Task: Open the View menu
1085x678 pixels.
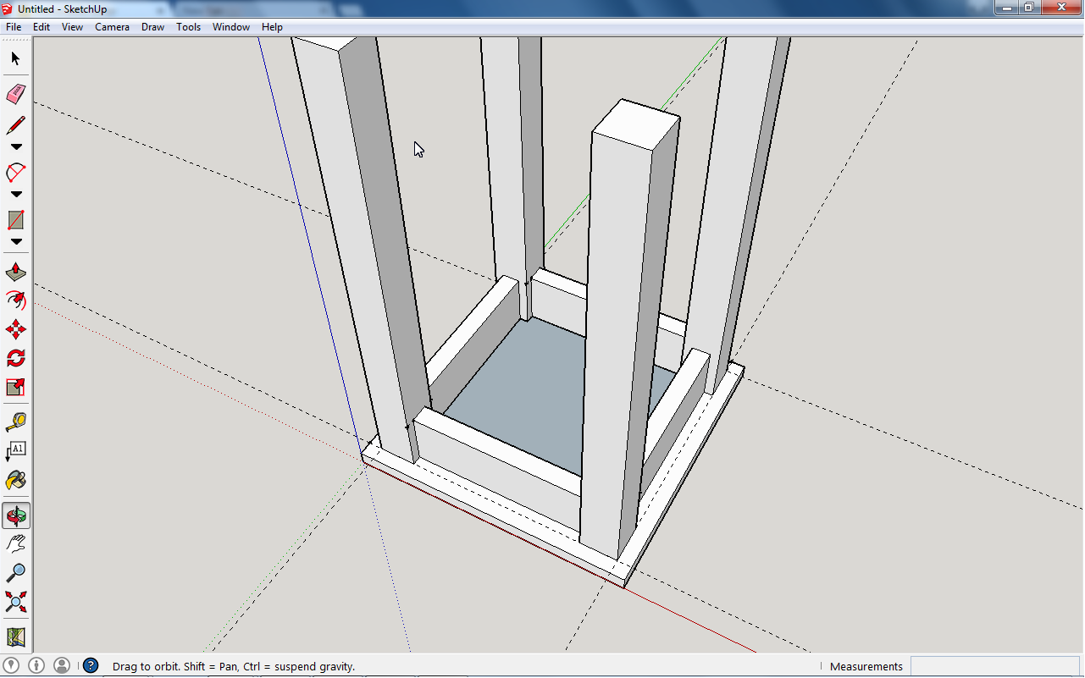Action: pyautogui.click(x=72, y=27)
